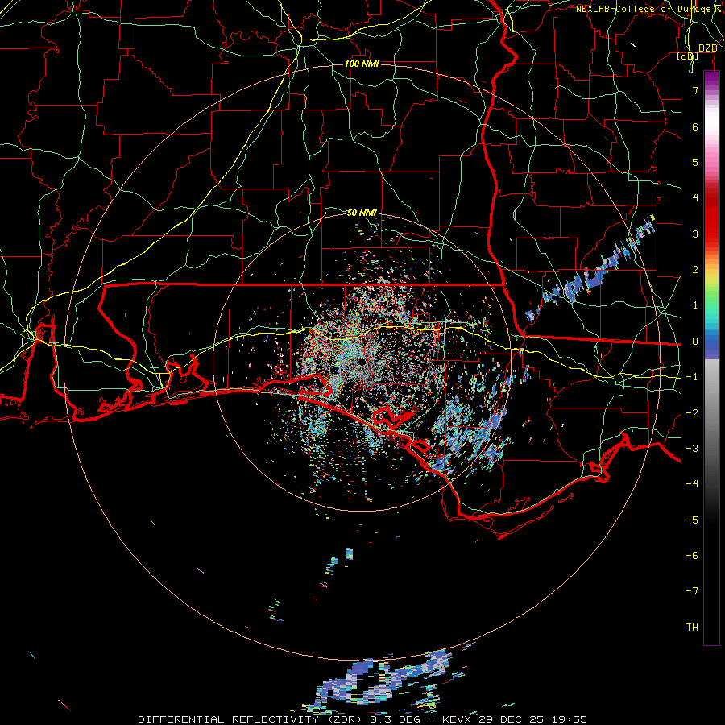The height and width of the screenshot is (725, 725).
Task: Click the KEVX station identifier
Action: [x=457, y=719]
